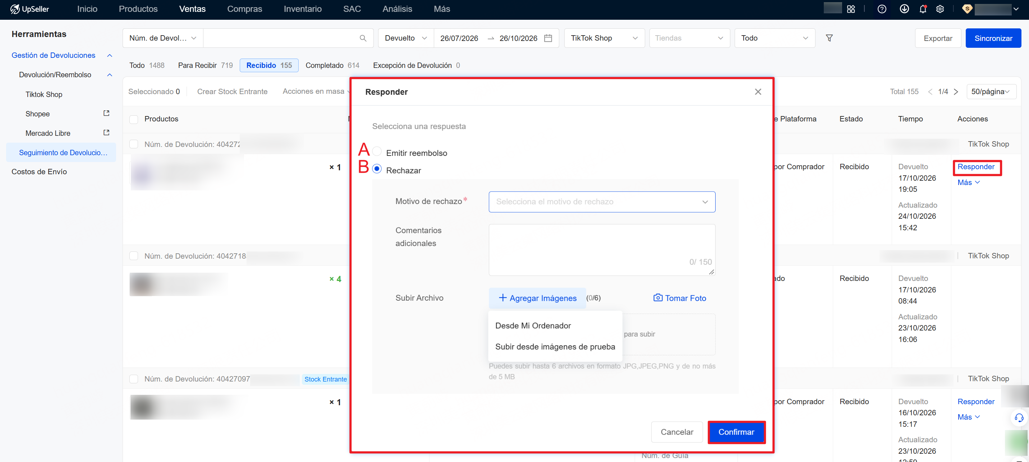This screenshot has height=462, width=1029.
Task: Open the Tiendas dropdown
Action: point(689,38)
